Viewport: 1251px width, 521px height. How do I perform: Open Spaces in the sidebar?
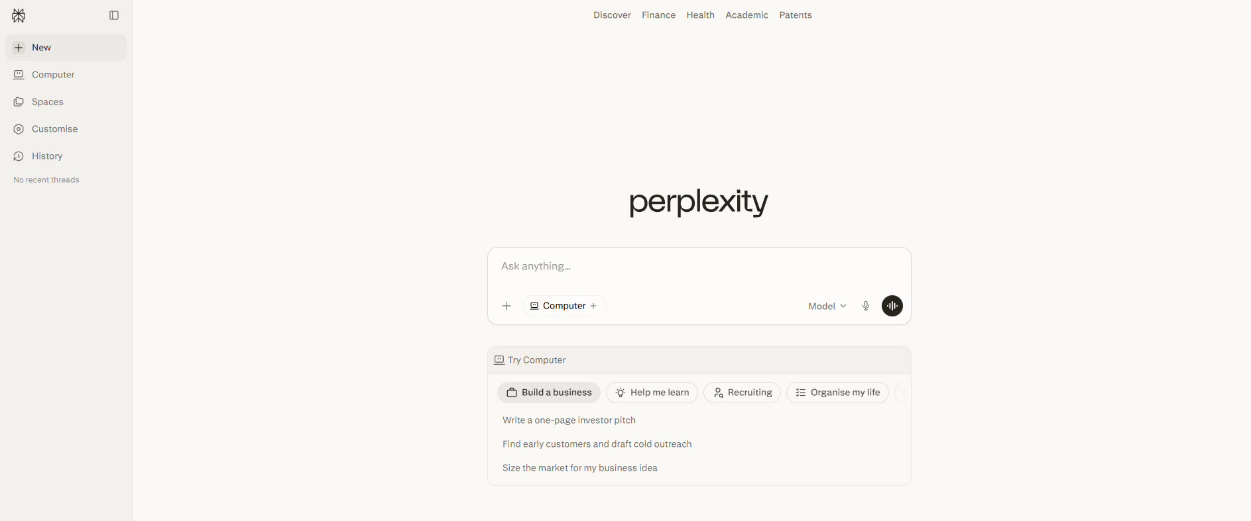coord(48,102)
